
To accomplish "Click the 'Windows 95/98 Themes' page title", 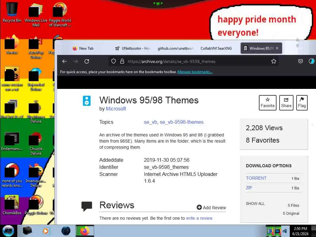I will [149, 100].
